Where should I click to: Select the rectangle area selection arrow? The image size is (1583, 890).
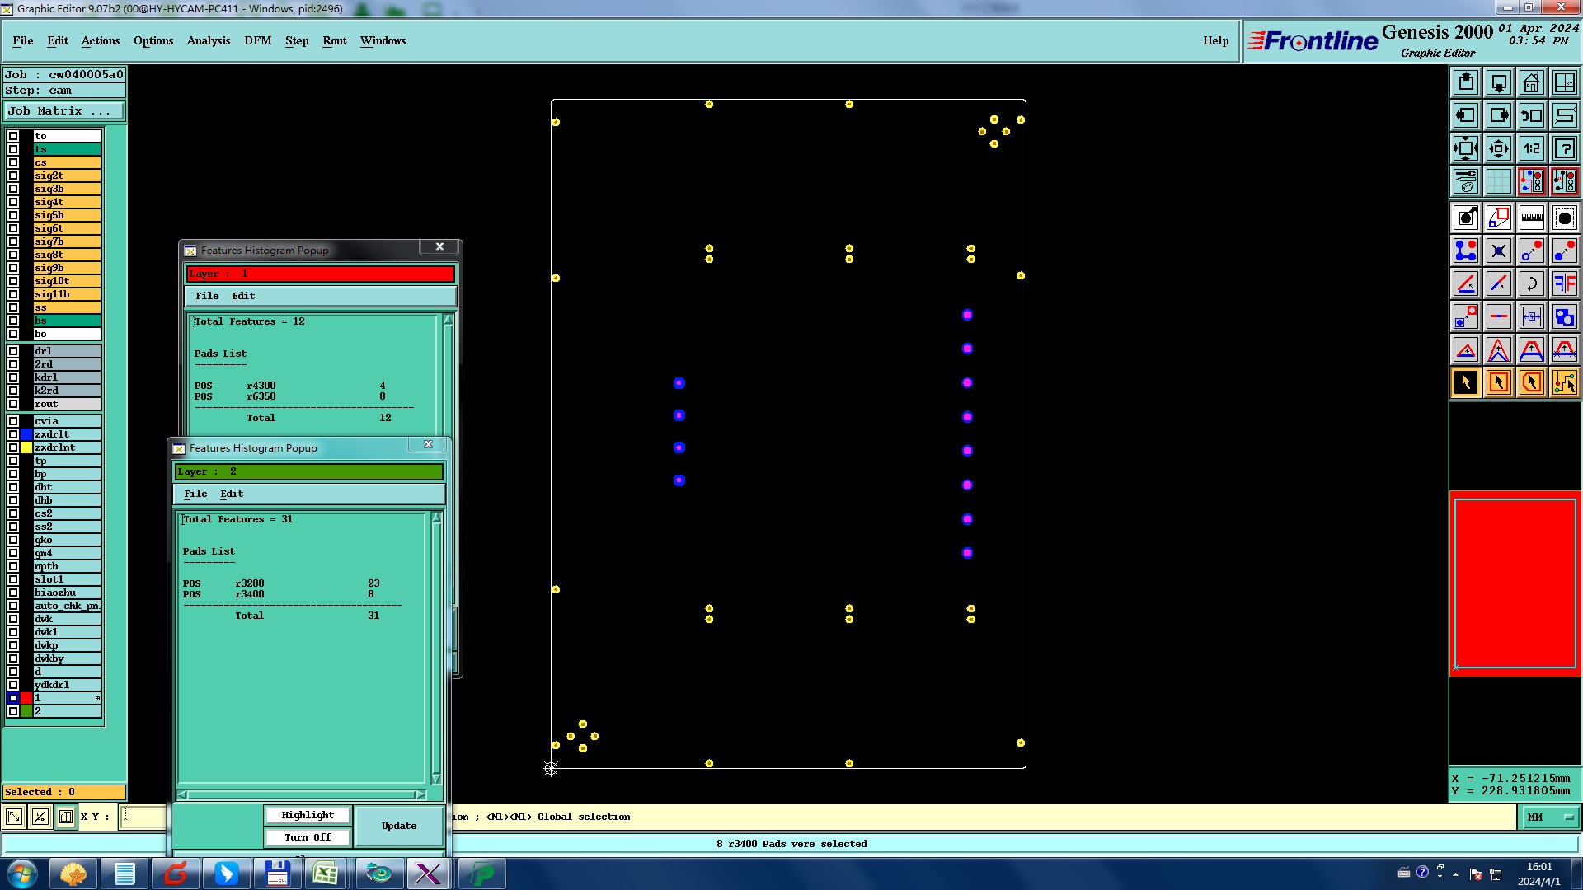point(1498,382)
